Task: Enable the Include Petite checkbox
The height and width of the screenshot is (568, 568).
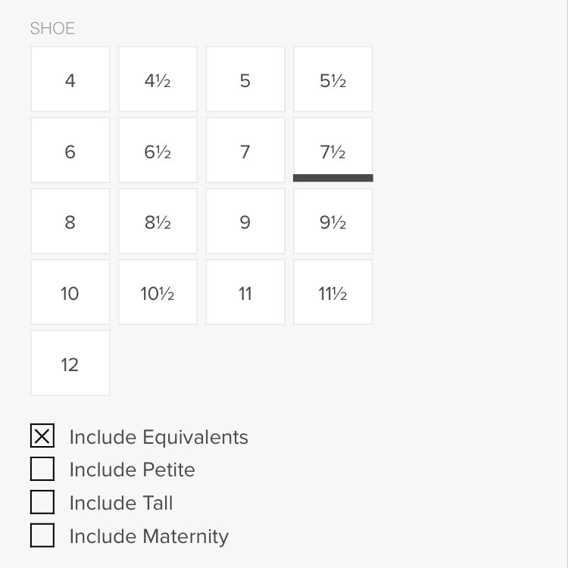Action: (42, 470)
